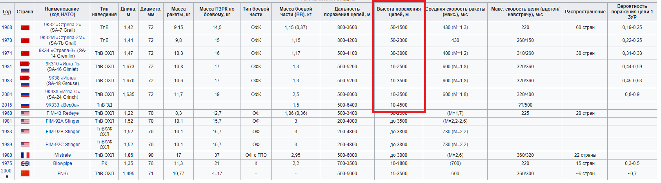Open the 1983 year link
661x183 pixels.
(7, 81)
